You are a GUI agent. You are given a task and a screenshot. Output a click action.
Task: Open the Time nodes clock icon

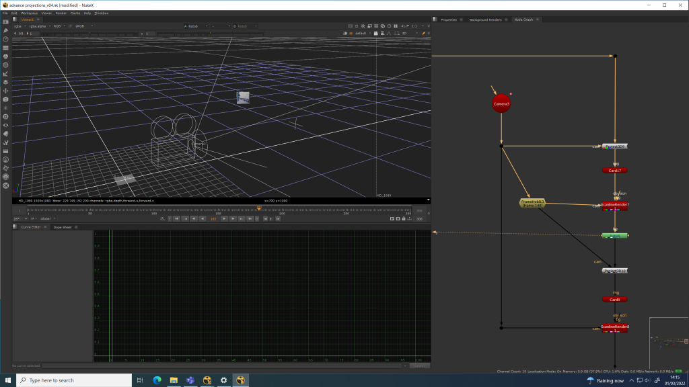point(5,39)
